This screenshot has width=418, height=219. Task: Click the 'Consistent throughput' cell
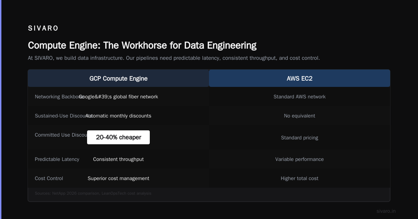pyautogui.click(x=118, y=159)
